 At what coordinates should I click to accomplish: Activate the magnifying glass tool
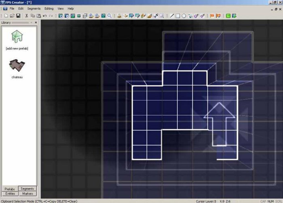pyautogui.click(x=109, y=16)
